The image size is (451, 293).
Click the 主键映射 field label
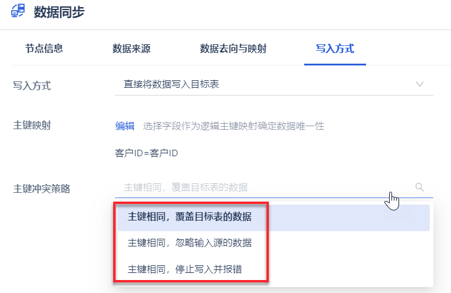(x=32, y=126)
